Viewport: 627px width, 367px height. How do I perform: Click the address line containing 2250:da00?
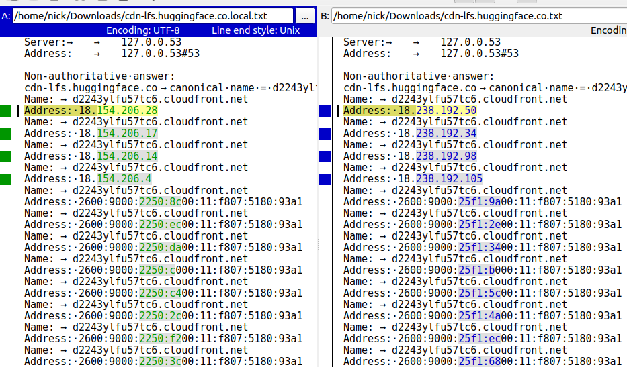(163, 247)
